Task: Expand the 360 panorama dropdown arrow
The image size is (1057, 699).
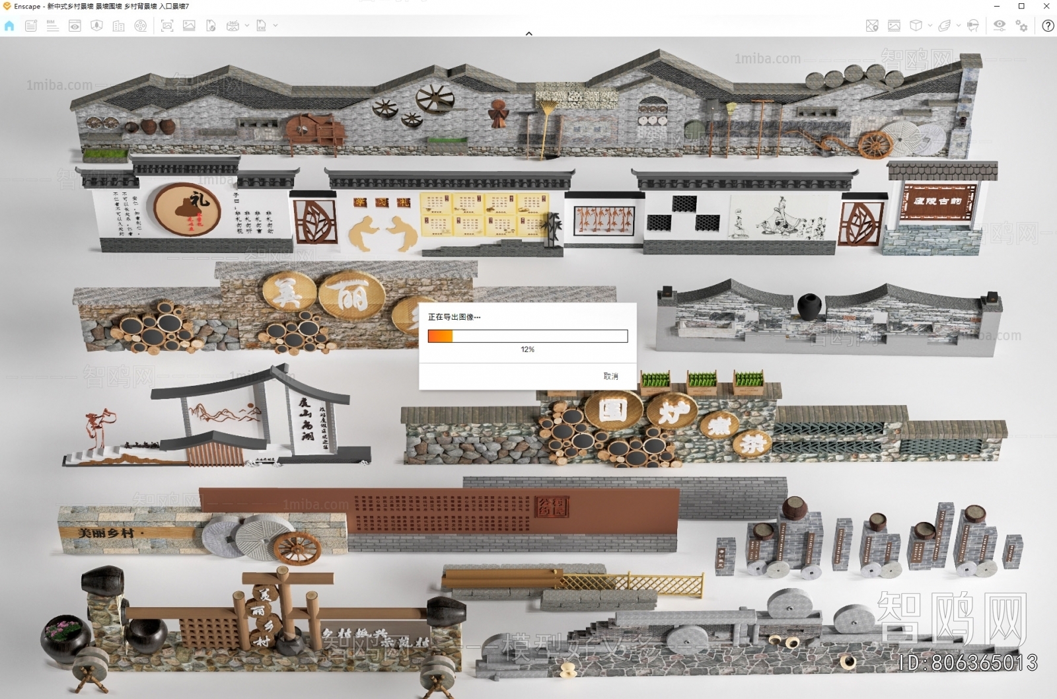Action: [x=246, y=26]
